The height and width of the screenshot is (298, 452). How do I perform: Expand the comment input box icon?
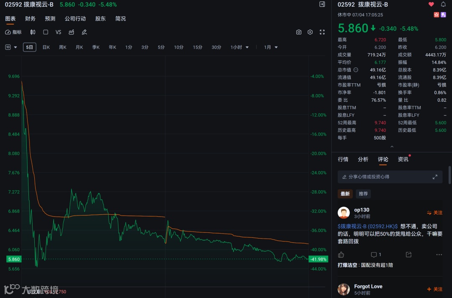tap(435, 177)
